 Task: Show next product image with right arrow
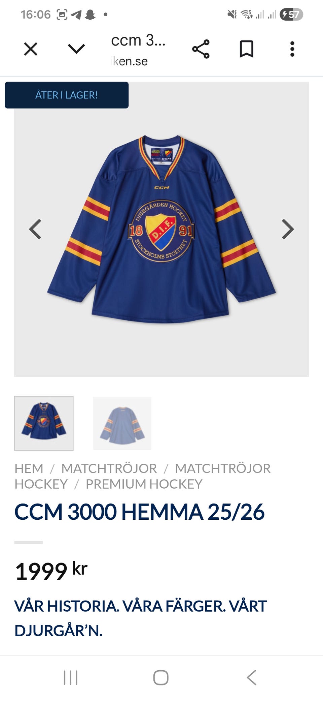pyautogui.click(x=288, y=229)
